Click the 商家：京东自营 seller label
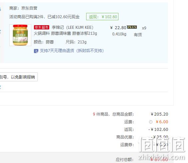 (23, 8)
